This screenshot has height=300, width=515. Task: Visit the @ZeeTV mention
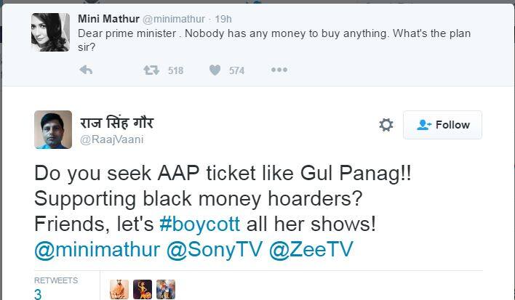[x=311, y=249]
